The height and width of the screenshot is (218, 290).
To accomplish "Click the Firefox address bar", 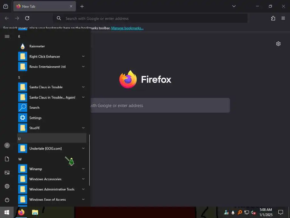I will [x=150, y=18].
